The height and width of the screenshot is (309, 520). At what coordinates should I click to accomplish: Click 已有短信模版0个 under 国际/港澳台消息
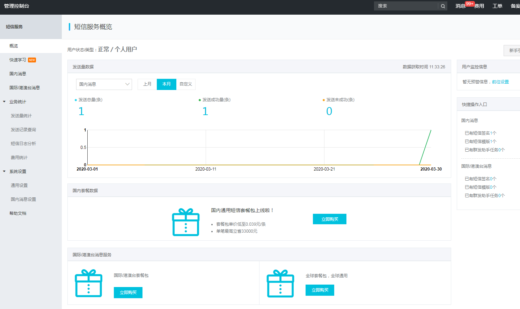(481, 187)
